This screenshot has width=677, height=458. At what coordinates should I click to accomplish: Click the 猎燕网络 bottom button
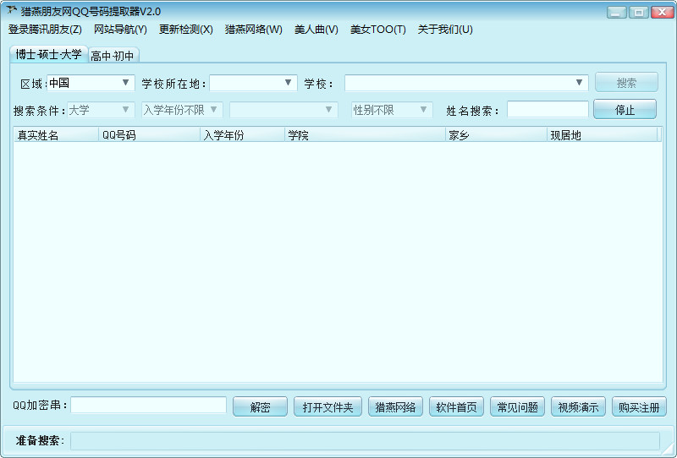[x=395, y=406]
